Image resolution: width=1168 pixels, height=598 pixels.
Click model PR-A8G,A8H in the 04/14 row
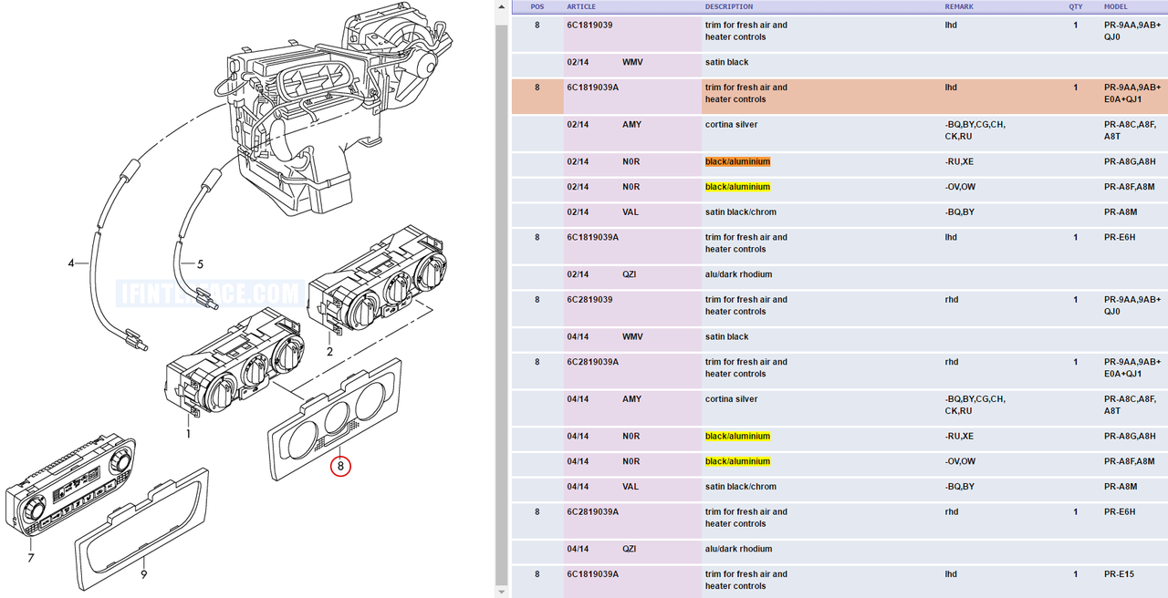coord(1129,436)
